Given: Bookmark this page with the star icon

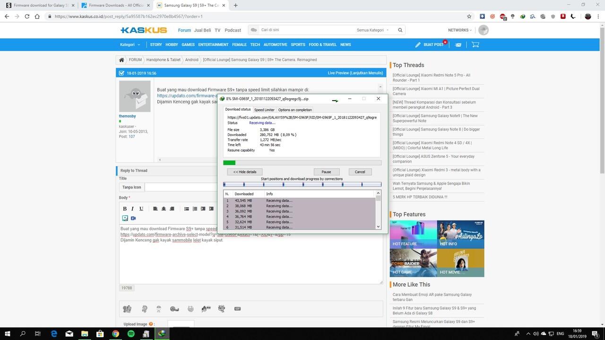Looking at the screenshot, I should tap(469, 16).
